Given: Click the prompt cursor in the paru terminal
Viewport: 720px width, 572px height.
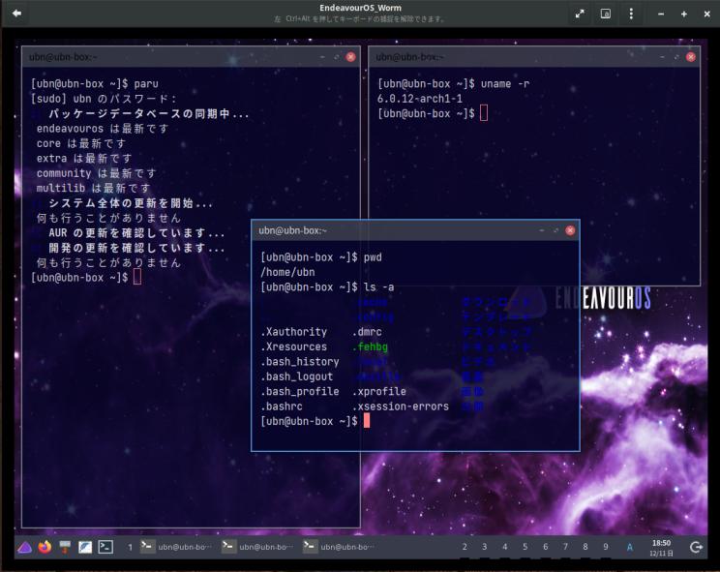Looking at the screenshot, I should 136,277.
